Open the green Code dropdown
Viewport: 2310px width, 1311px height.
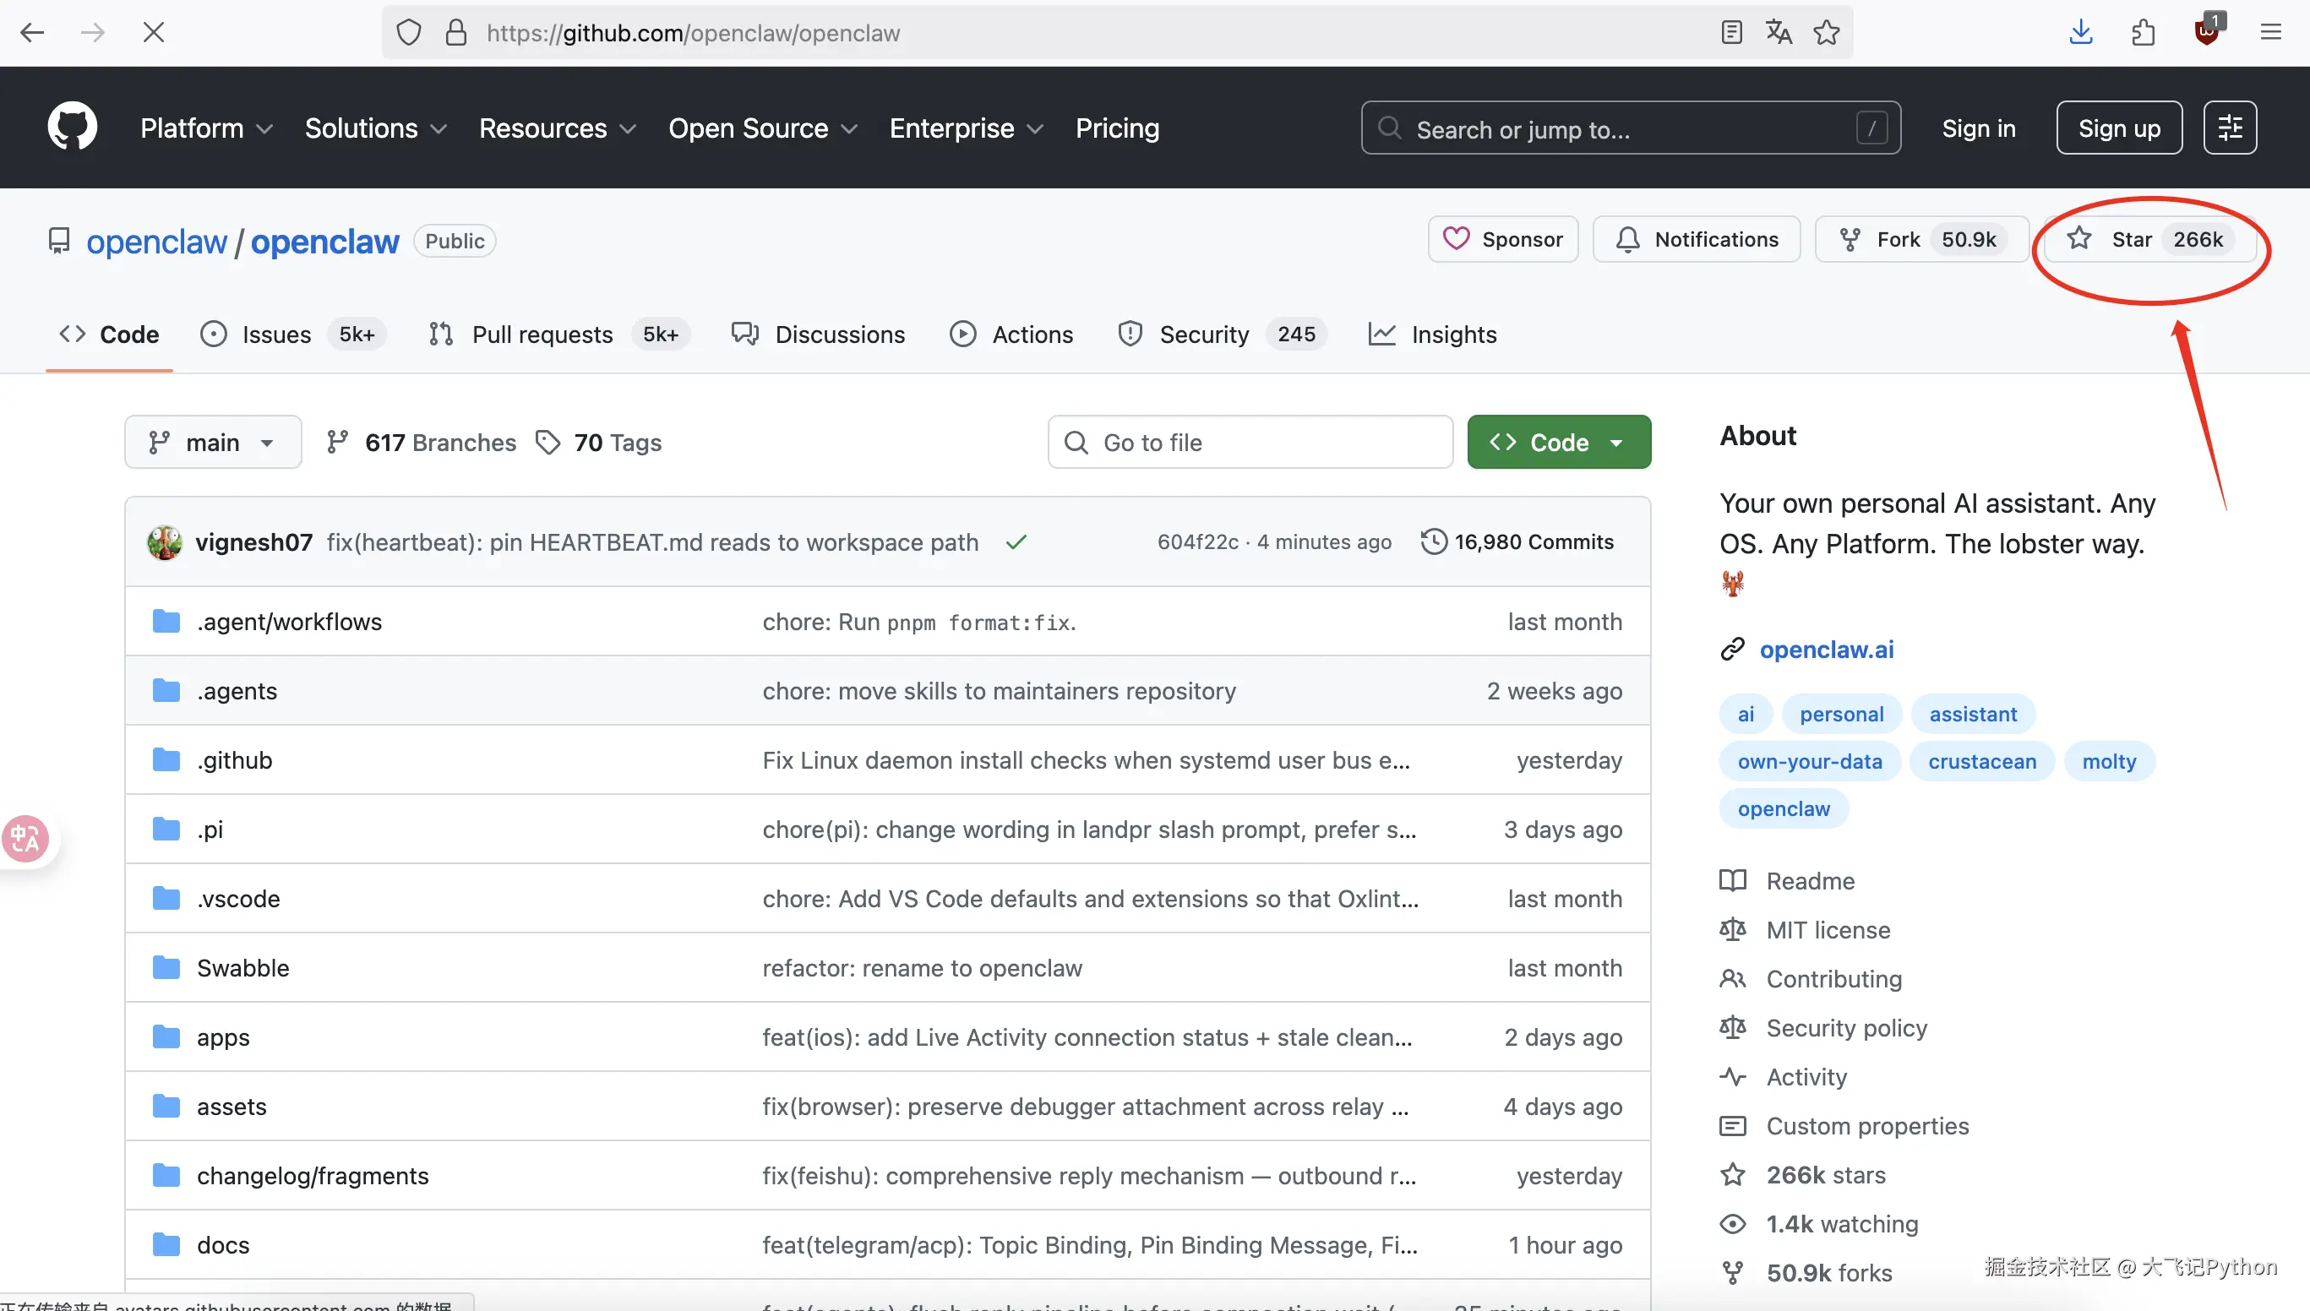point(1559,442)
